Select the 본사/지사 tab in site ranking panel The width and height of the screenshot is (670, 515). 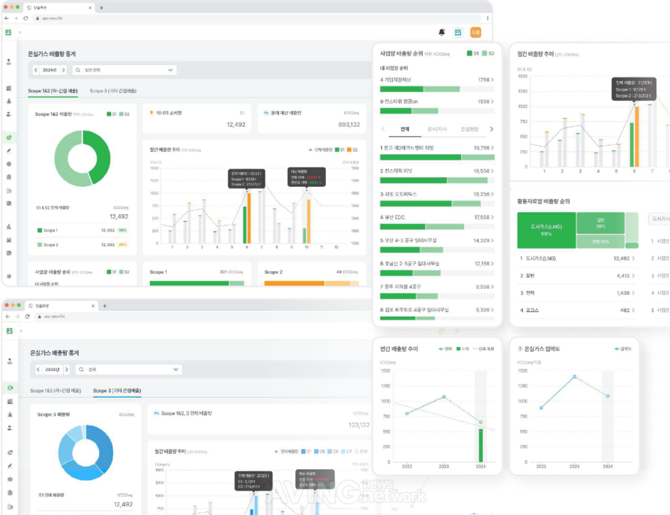(x=436, y=129)
